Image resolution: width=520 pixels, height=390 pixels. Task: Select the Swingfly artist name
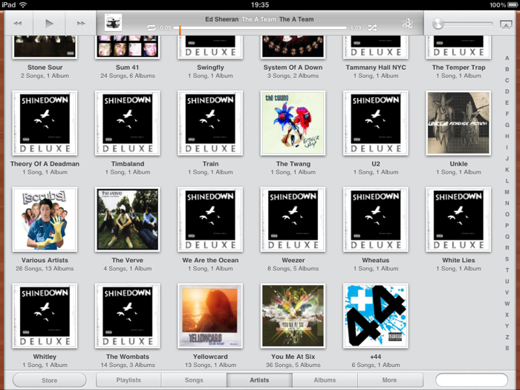(210, 68)
